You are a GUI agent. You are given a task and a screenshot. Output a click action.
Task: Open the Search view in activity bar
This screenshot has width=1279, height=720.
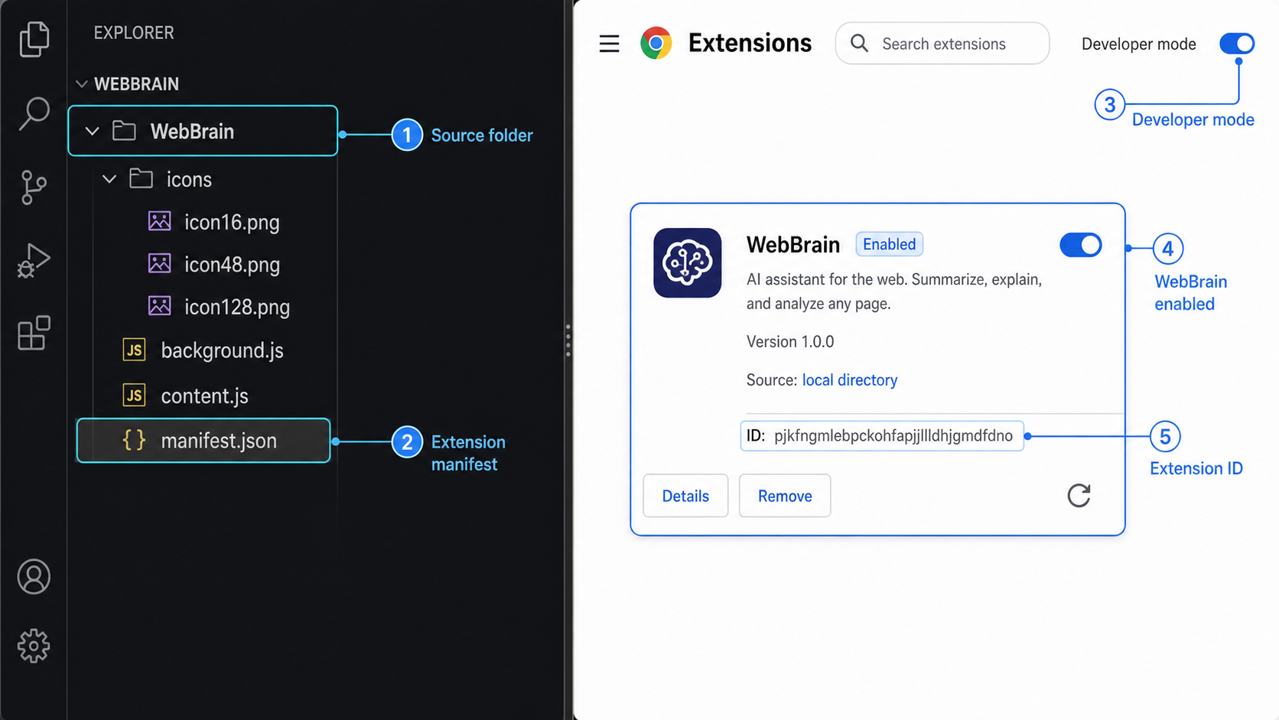point(34,113)
